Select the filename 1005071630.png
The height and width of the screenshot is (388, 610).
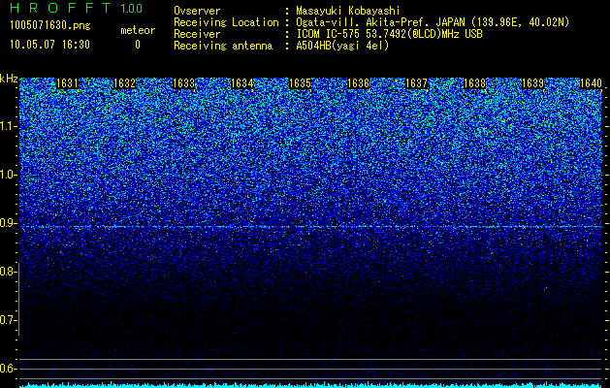tap(49, 25)
